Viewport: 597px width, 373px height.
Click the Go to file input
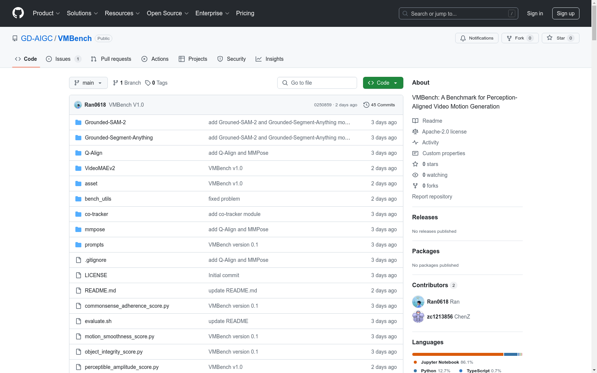[x=317, y=83]
